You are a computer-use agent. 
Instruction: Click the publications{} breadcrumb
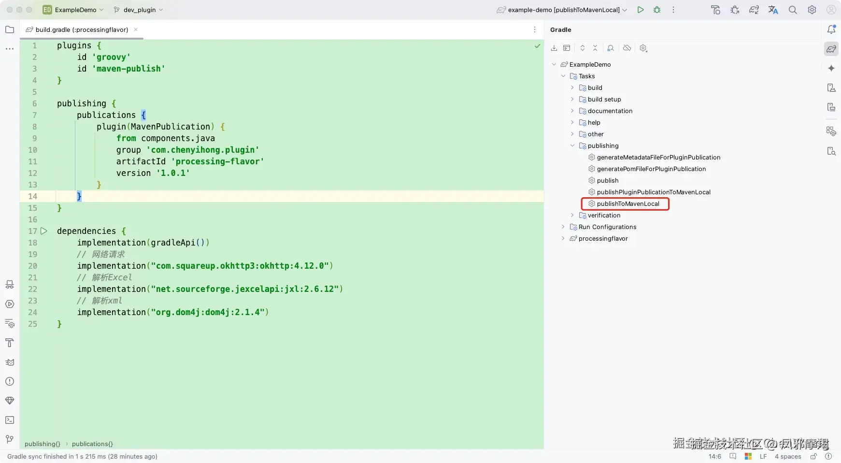click(92, 444)
